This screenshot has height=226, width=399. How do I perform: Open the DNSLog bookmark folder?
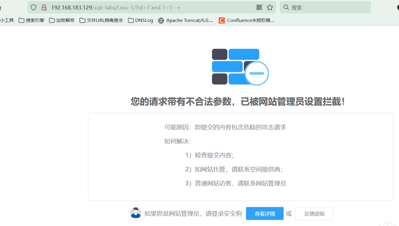click(x=141, y=20)
